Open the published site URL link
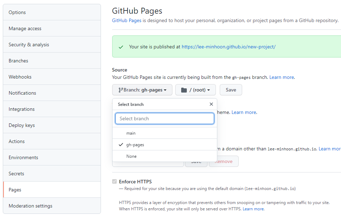Image resolution: width=341 pixels, height=217 pixels. point(229,47)
